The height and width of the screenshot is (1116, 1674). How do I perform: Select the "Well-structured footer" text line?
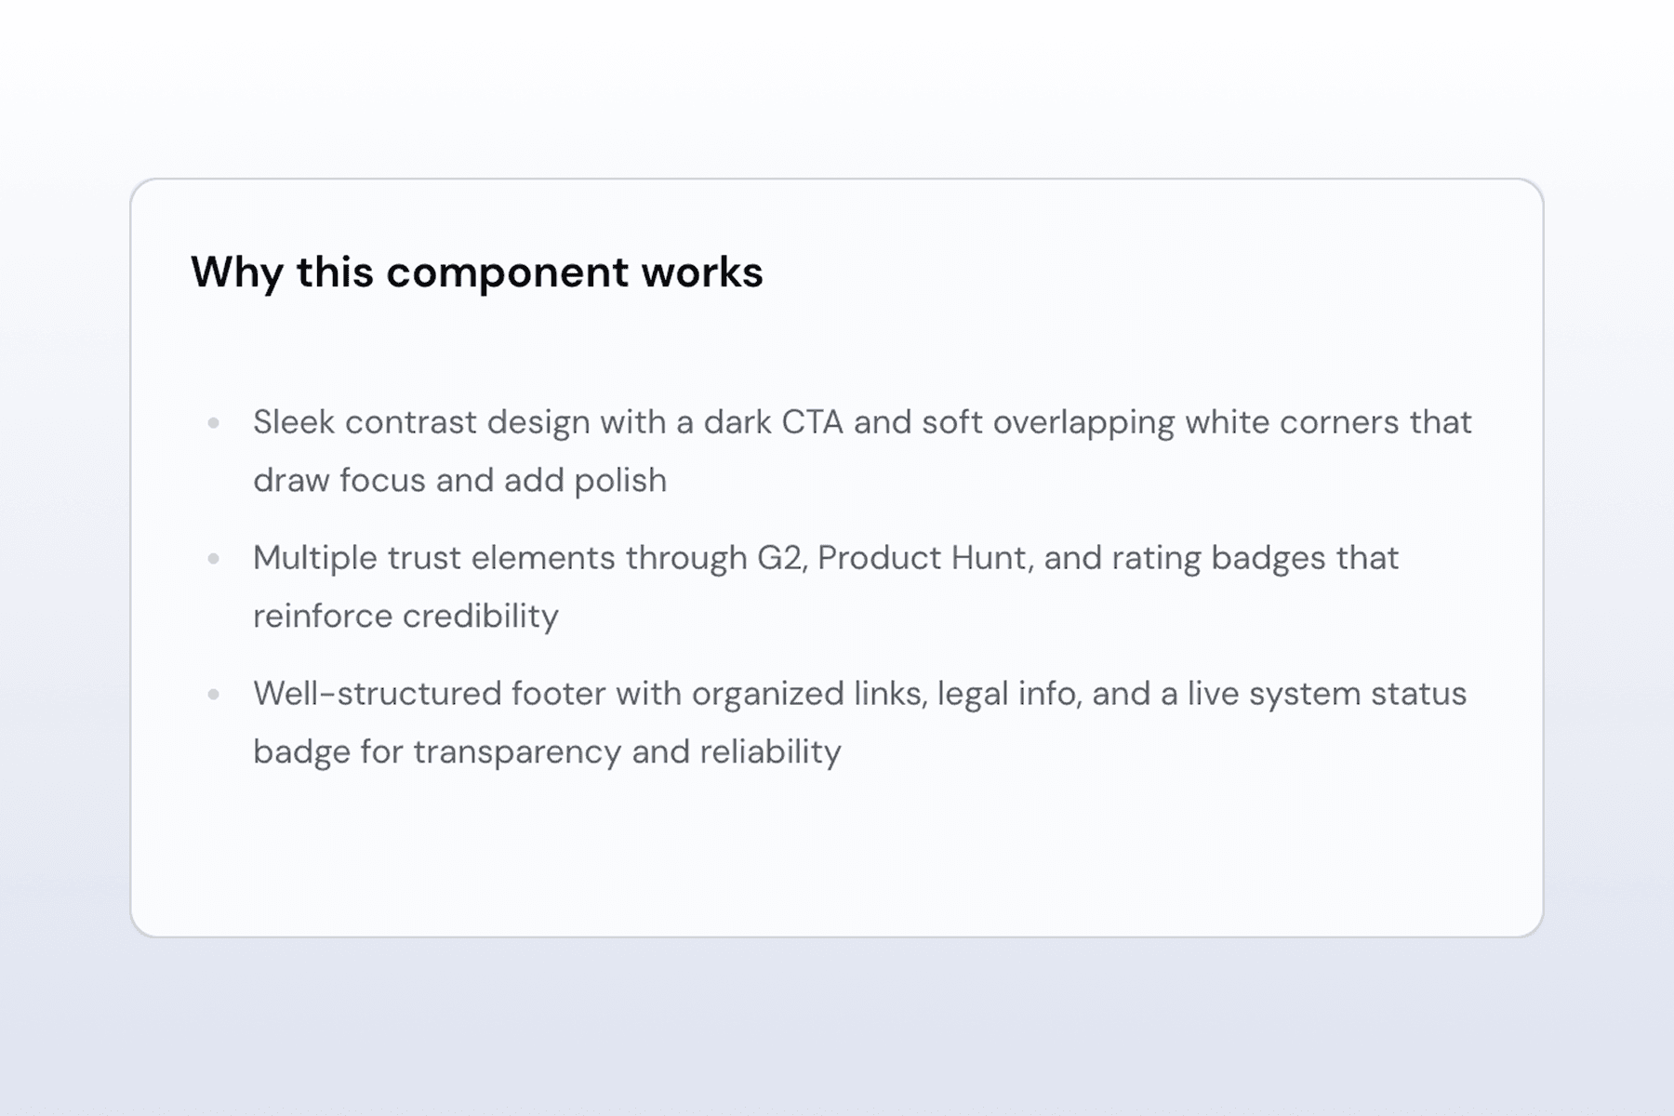click(859, 694)
